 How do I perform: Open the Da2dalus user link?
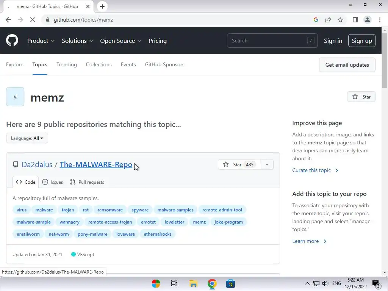37,164
